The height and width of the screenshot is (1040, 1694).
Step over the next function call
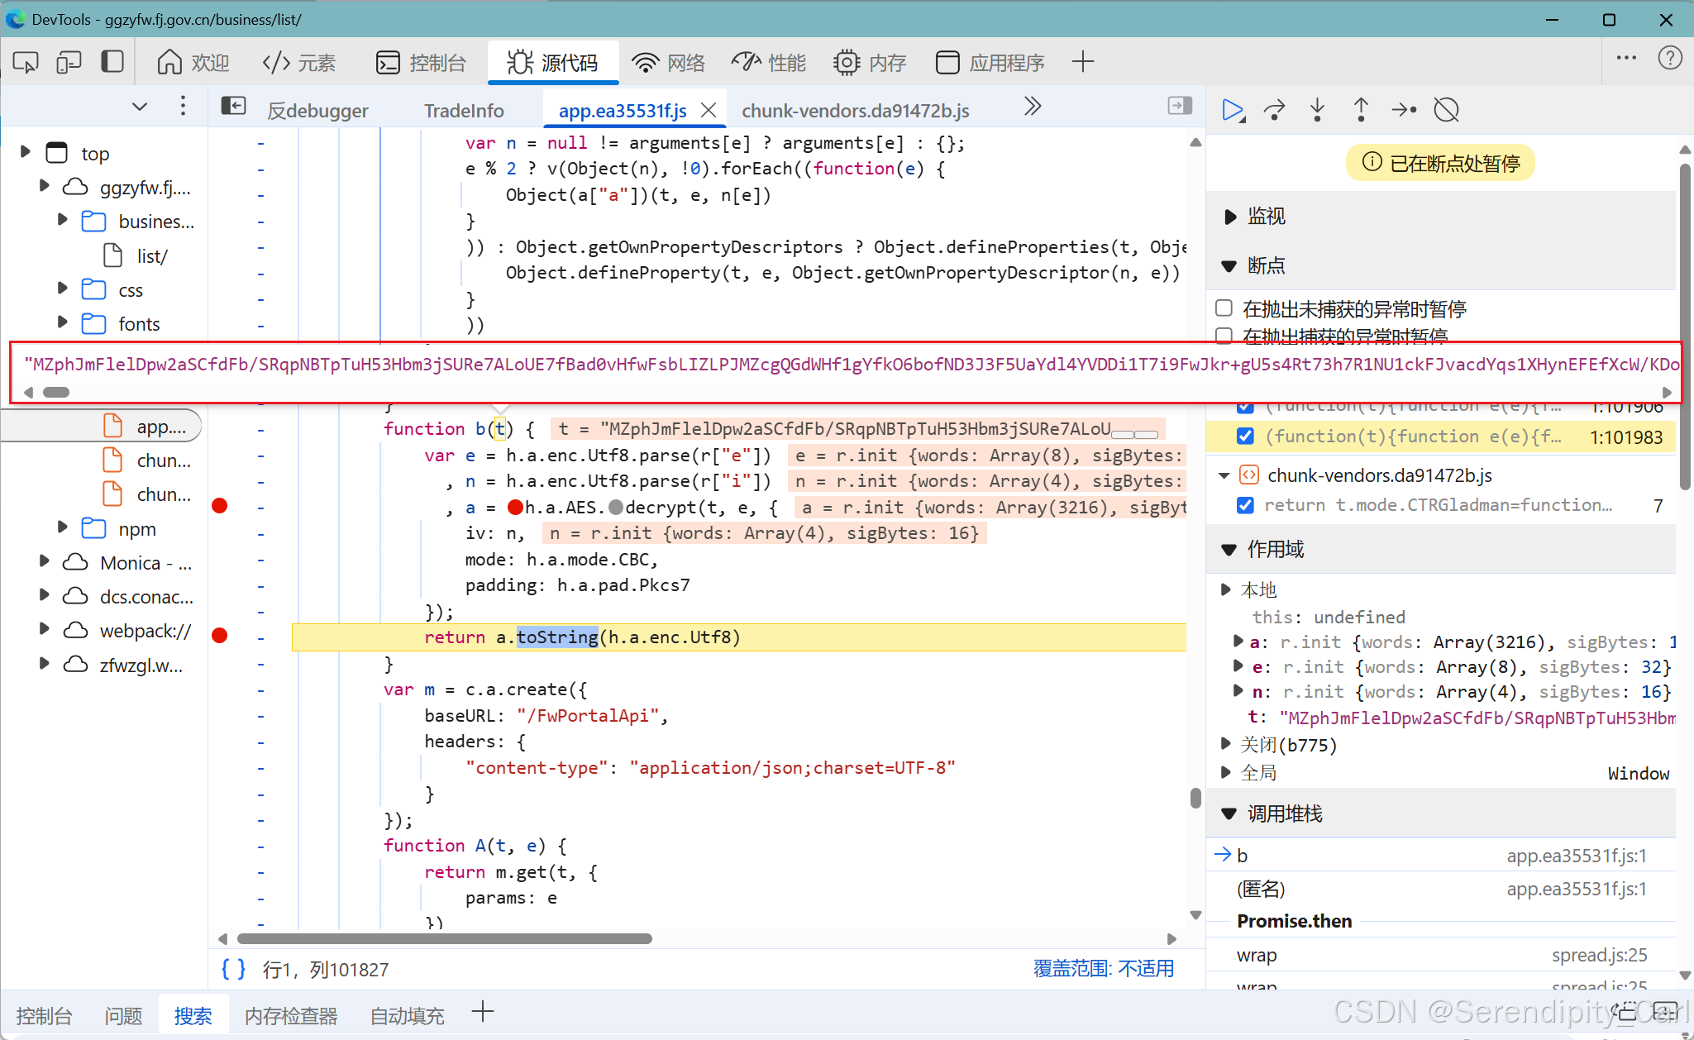tap(1275, 109)
